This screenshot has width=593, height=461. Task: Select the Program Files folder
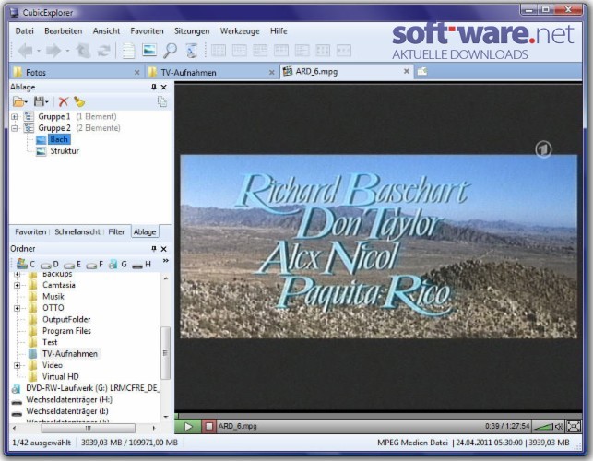[x=66, y=331]
